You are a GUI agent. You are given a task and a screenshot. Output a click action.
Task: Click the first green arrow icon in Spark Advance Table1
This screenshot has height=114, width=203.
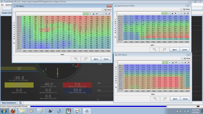tap(163, 13)
